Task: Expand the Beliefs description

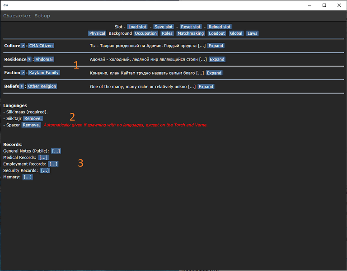Action: [x=206, y=86]
